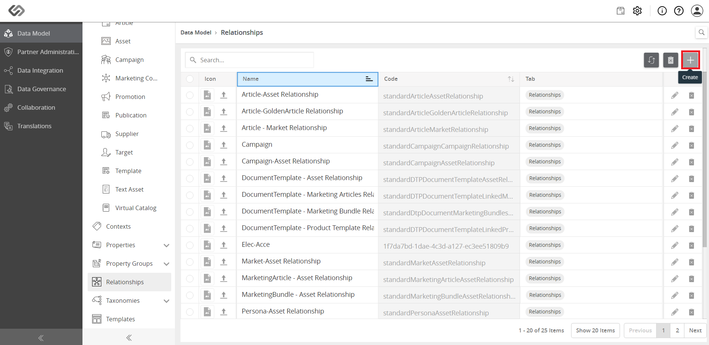Open Collaboration in the main sidebar

tap(41, 107)
